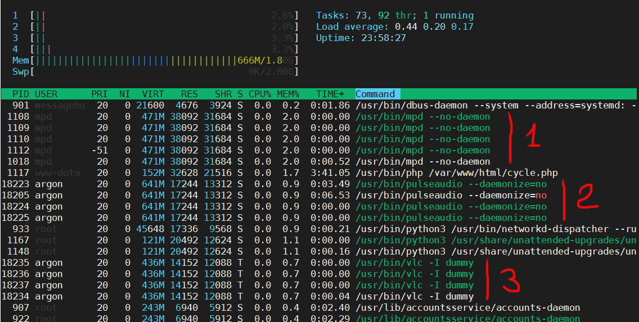Select PID 901 cell
Screen dimensions: 639x322
[x=20, y=106]
